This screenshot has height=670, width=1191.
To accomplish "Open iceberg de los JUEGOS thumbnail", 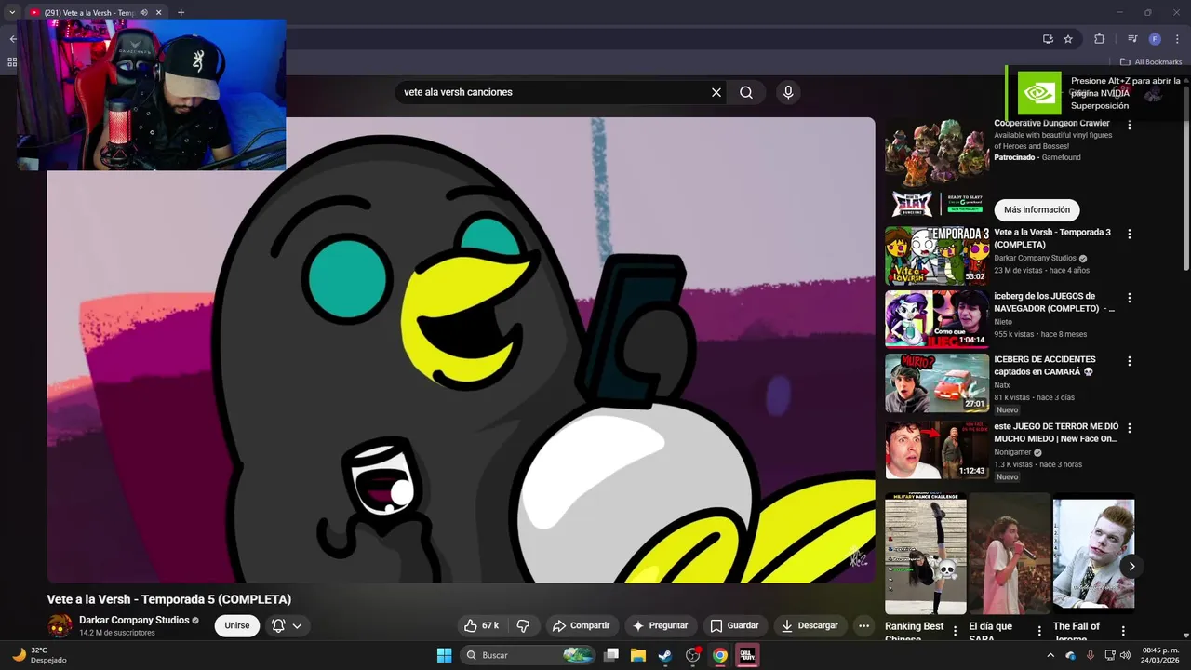I will [x=936, y=319].
